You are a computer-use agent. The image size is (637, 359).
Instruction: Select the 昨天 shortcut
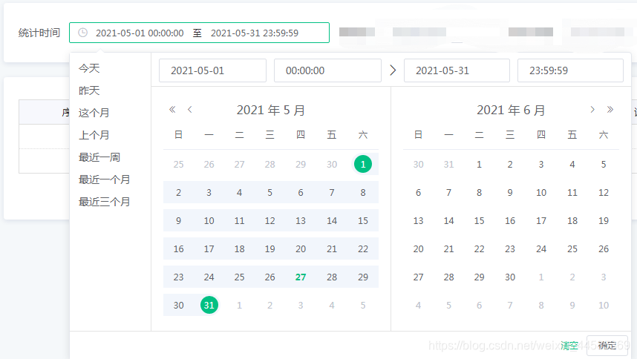[89, 90]
